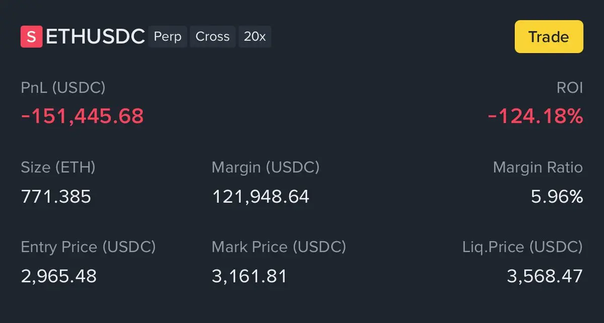Click the ROI label
Screen dimensions: 604x323
pyautogui.click(x=570, y=88)
